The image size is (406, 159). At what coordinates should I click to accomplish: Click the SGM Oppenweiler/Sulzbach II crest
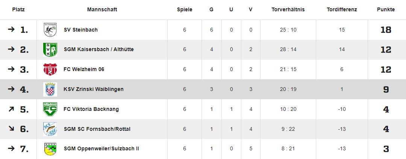(x=50, y=149)
